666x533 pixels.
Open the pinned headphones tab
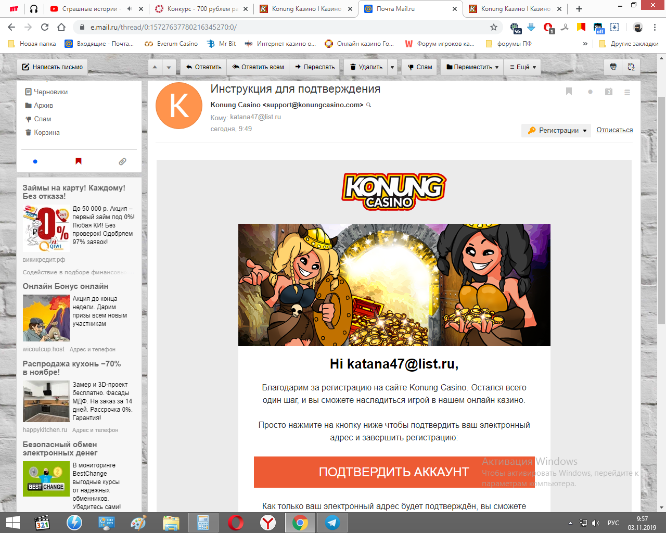click(34, 9)
